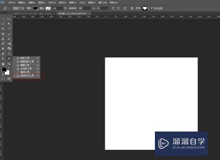The height and width of the screenshot is (160, 220).
Task: Open the stroke width dropdown arrow
Action: (x=65, y=8)
